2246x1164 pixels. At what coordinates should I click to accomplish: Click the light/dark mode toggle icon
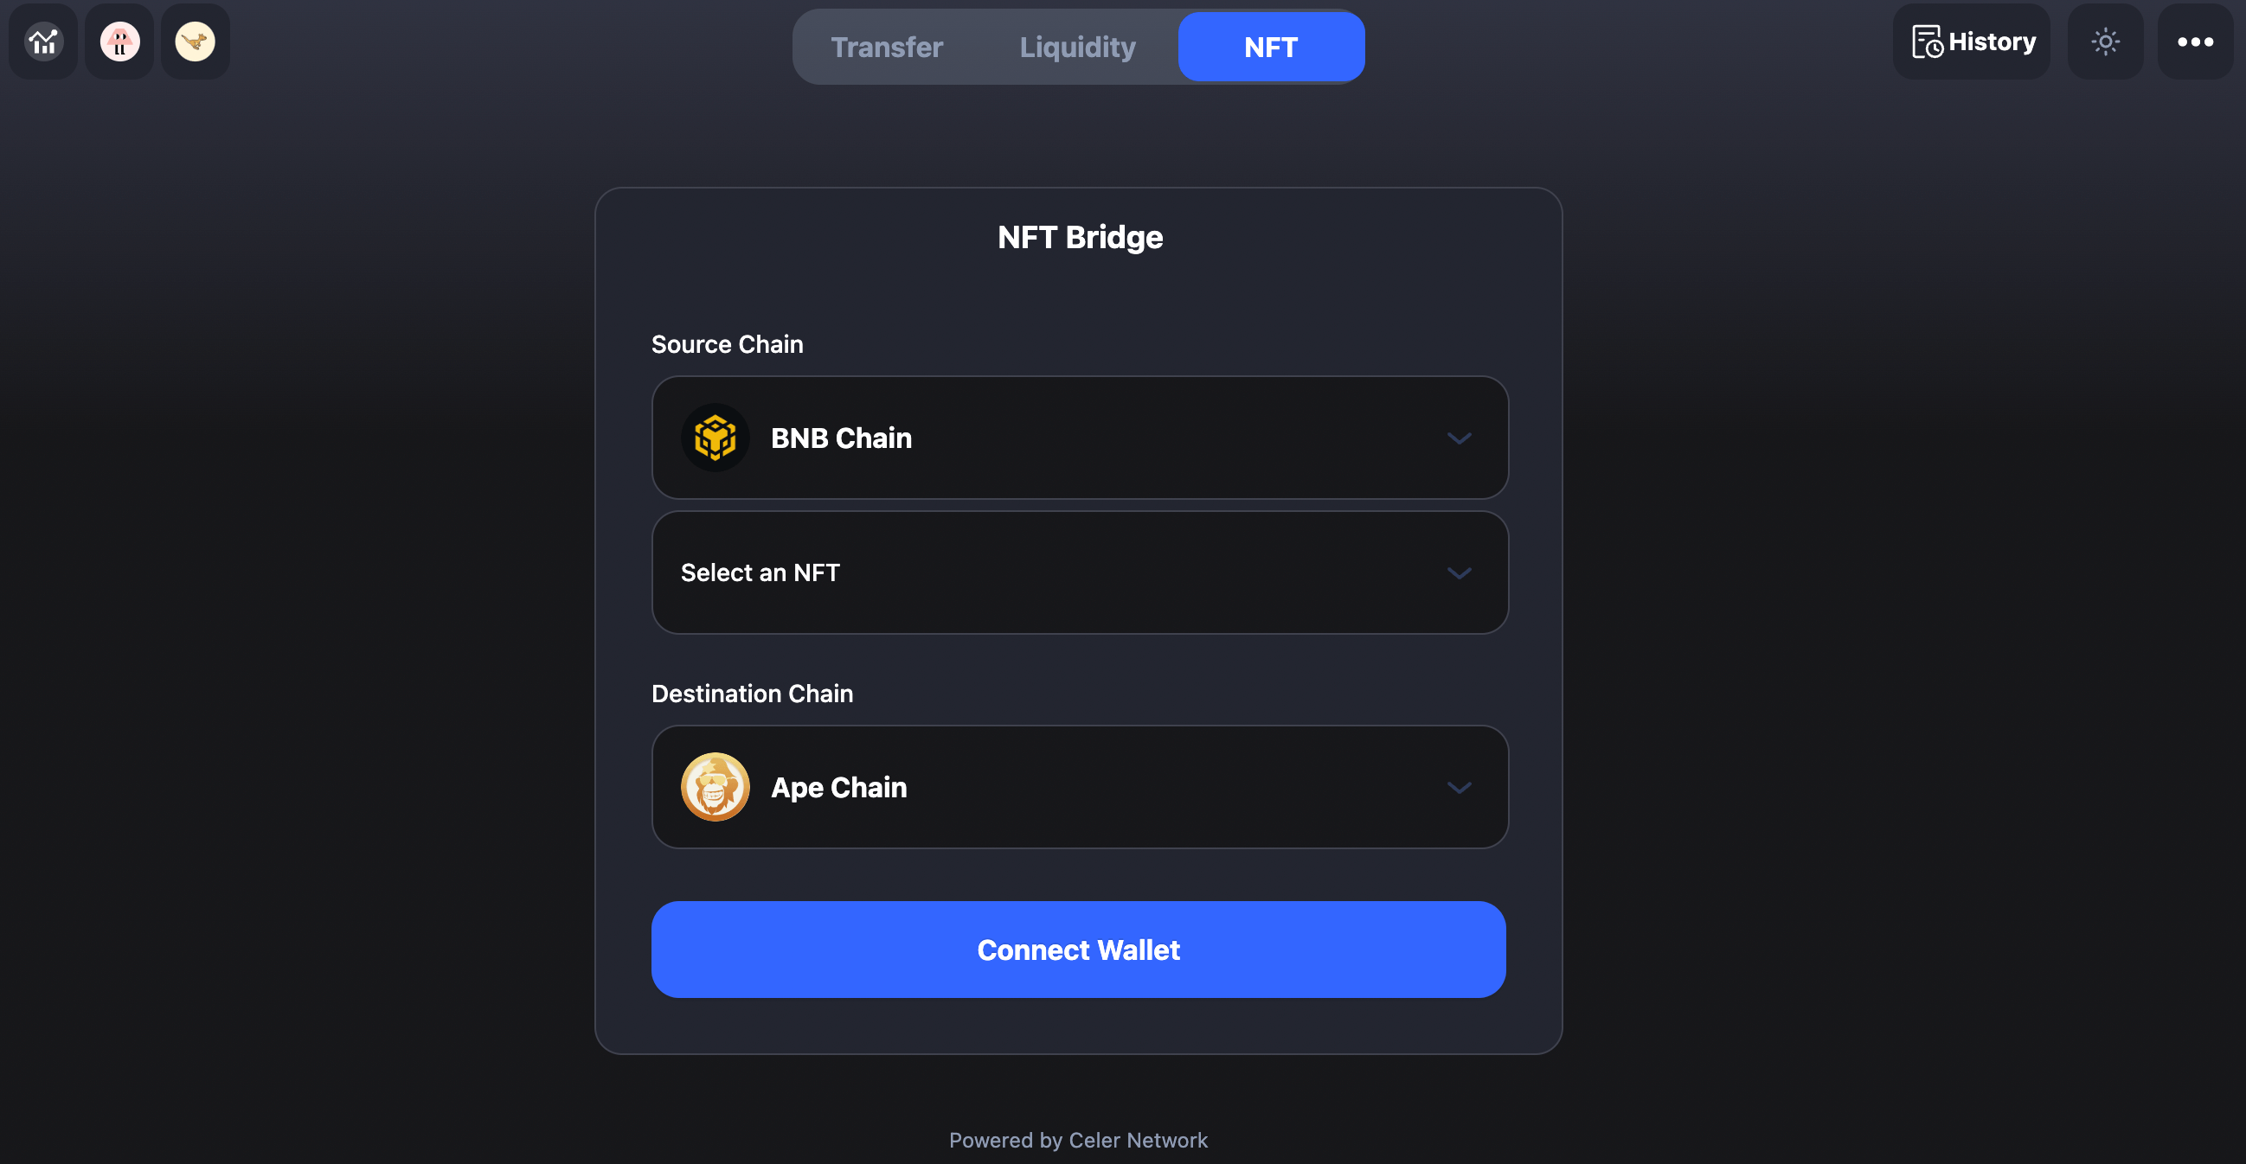[x=2107, y=42]
